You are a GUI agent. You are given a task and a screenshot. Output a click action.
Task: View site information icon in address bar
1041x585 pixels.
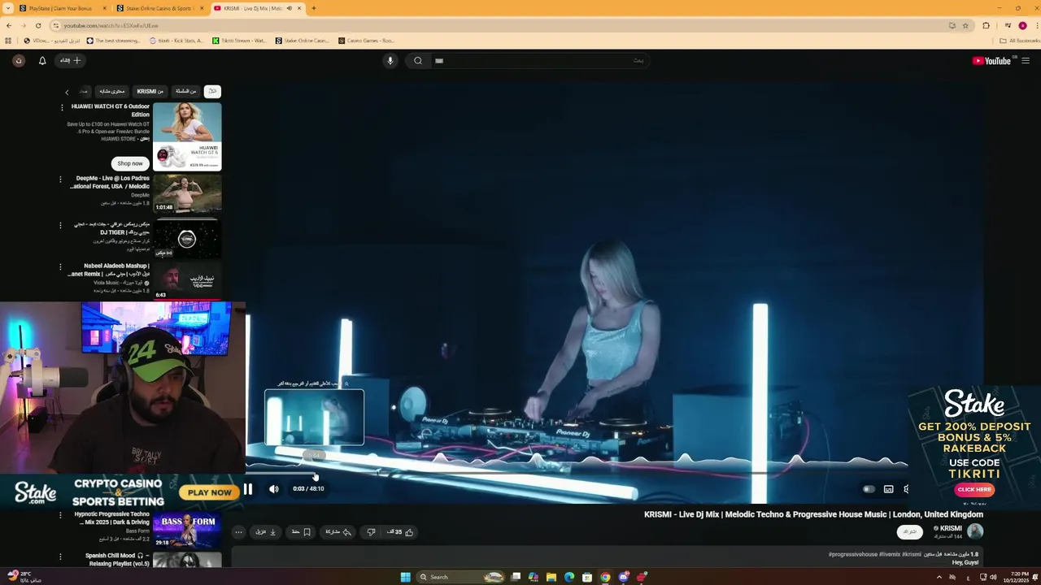(x=56, y=26)
